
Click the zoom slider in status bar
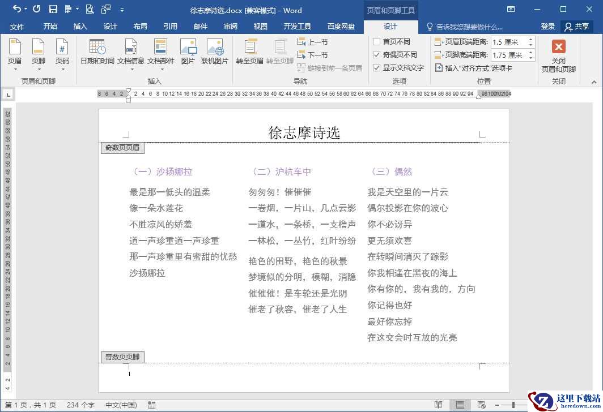click(513, 405)
